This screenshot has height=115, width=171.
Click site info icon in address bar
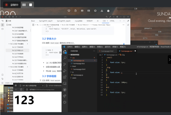click(x=27, y=89)
